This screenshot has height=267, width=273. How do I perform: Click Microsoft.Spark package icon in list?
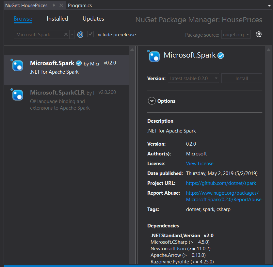click(17, 65)
